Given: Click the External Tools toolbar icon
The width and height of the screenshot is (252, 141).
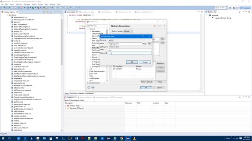Looking at the screenshot, I should [x=38, y=8].
